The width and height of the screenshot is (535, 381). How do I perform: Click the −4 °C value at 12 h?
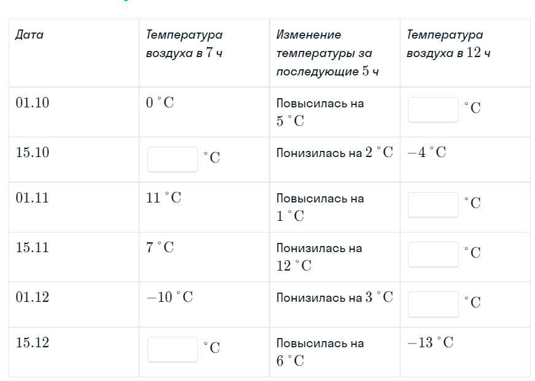427,152
